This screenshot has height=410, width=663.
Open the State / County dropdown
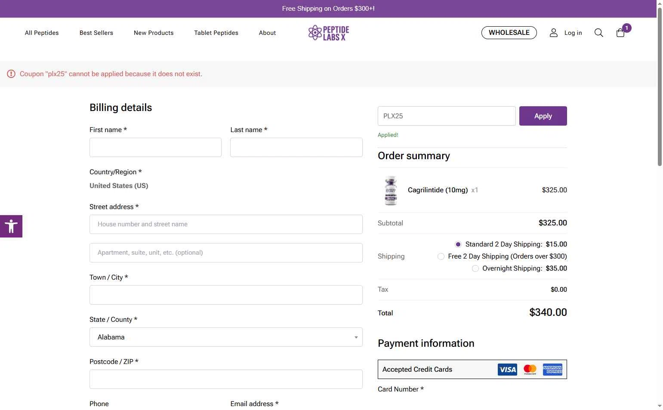click(x=226, y=337)
